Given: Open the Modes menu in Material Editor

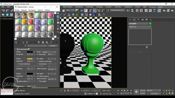Looking at the screenshot, I should [x=17, y=10].
